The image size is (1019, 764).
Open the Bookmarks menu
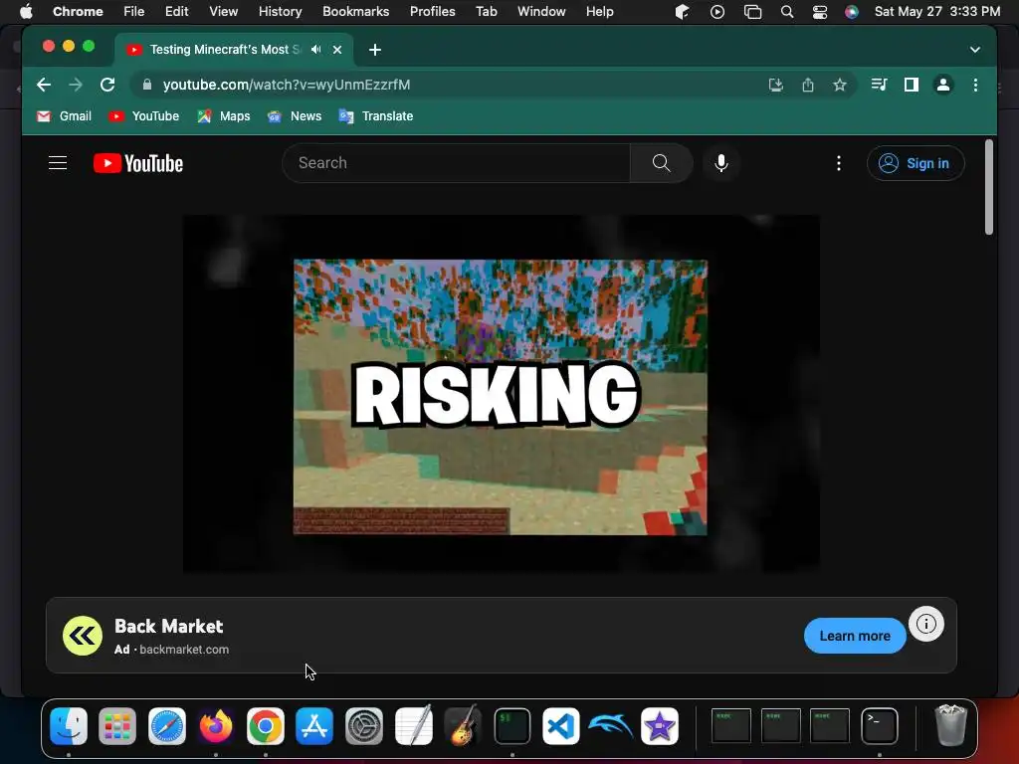(x=355, y=12)
